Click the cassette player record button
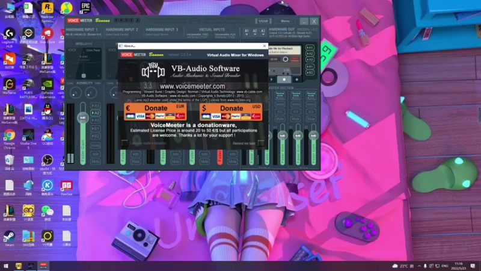 pos(296,79)
